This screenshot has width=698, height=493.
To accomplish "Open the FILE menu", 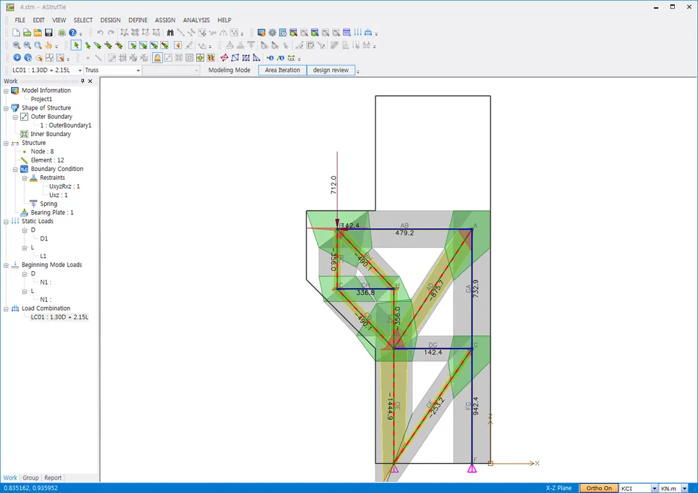I will (x=20, y=20).
